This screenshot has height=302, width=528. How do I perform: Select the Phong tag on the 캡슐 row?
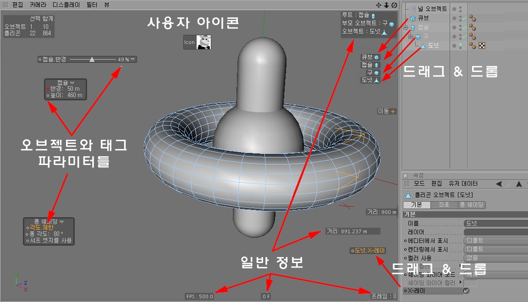(473, 27)
